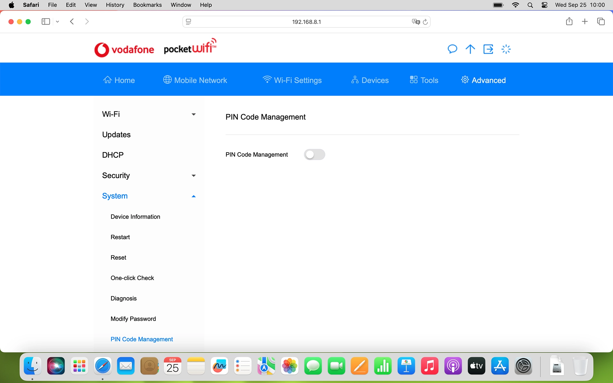Image resolution: width=613 pixels, height=383 pixels.
Task: Click the update arrow icon in header
Action: pyautogui.click(x=470, y=49)
